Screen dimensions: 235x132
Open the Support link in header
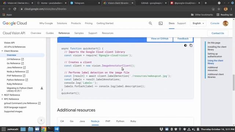click(x=181, y=23)
